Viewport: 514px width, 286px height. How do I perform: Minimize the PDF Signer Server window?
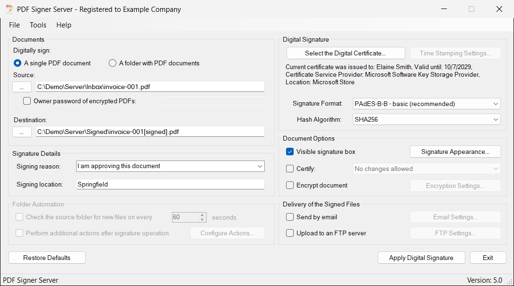[x=444, y=9]
